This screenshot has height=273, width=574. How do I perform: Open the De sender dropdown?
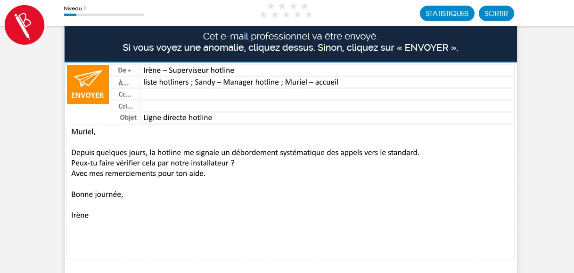coord(124,70)
